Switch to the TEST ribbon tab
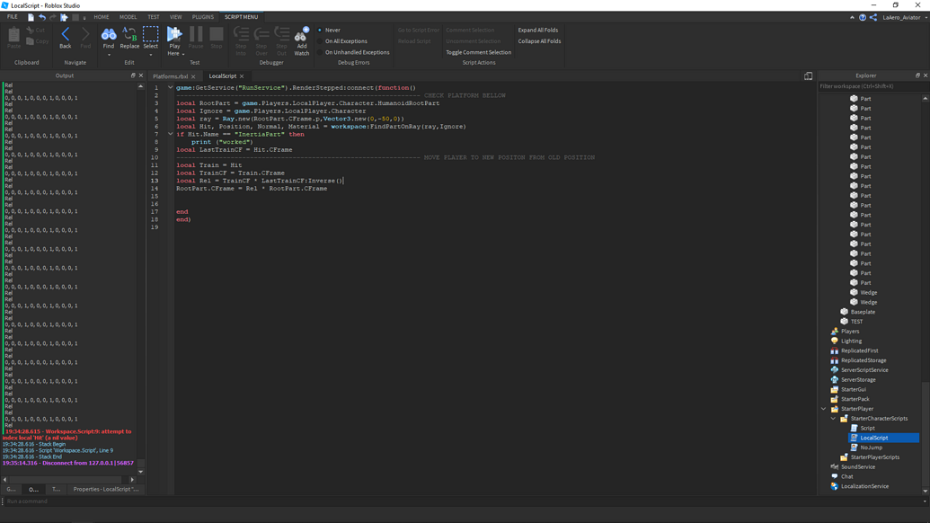Screen dimensions: 930x523 pyautogui.click(x=154, y=16)
